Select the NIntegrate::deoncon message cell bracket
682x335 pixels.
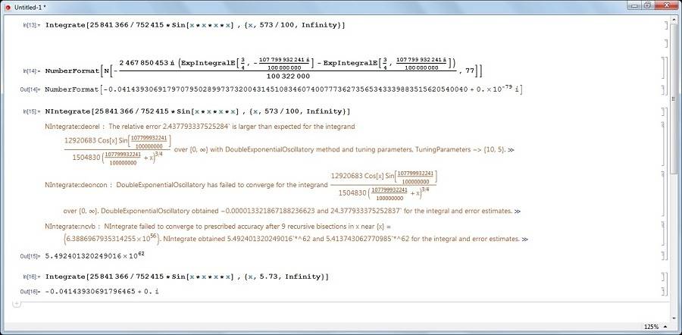click(662, 193)
